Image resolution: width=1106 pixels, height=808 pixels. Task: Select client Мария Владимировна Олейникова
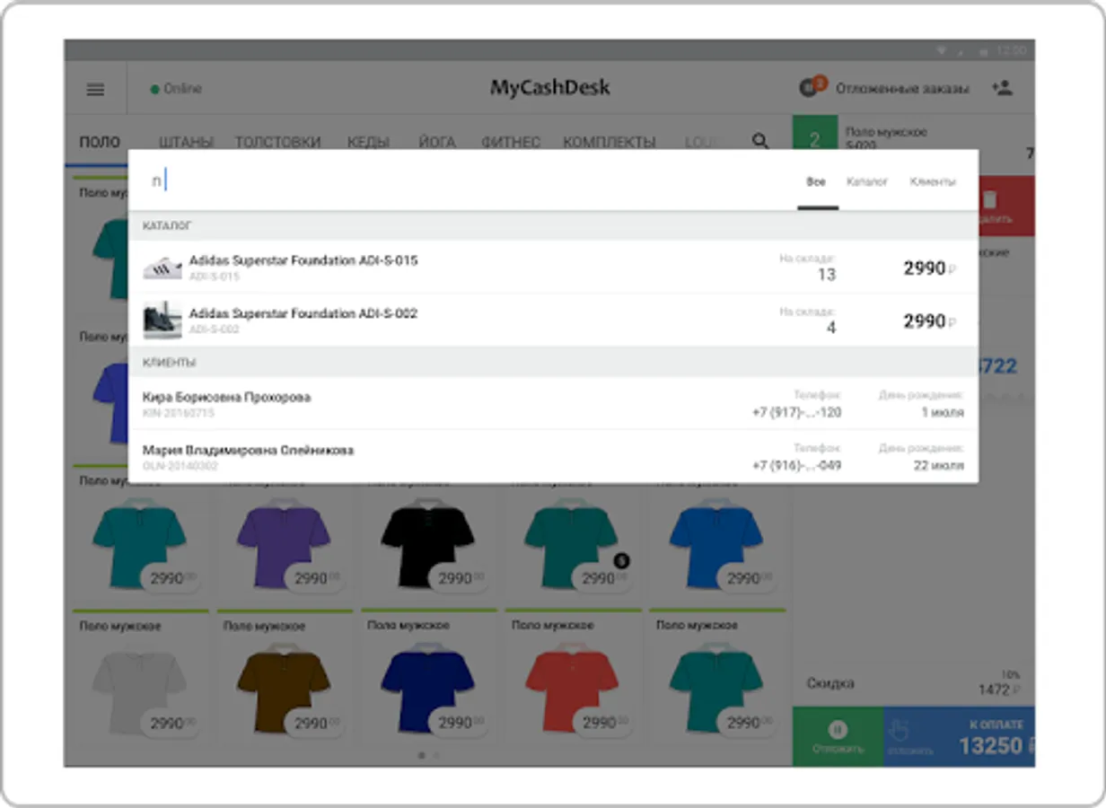(553, 457)
